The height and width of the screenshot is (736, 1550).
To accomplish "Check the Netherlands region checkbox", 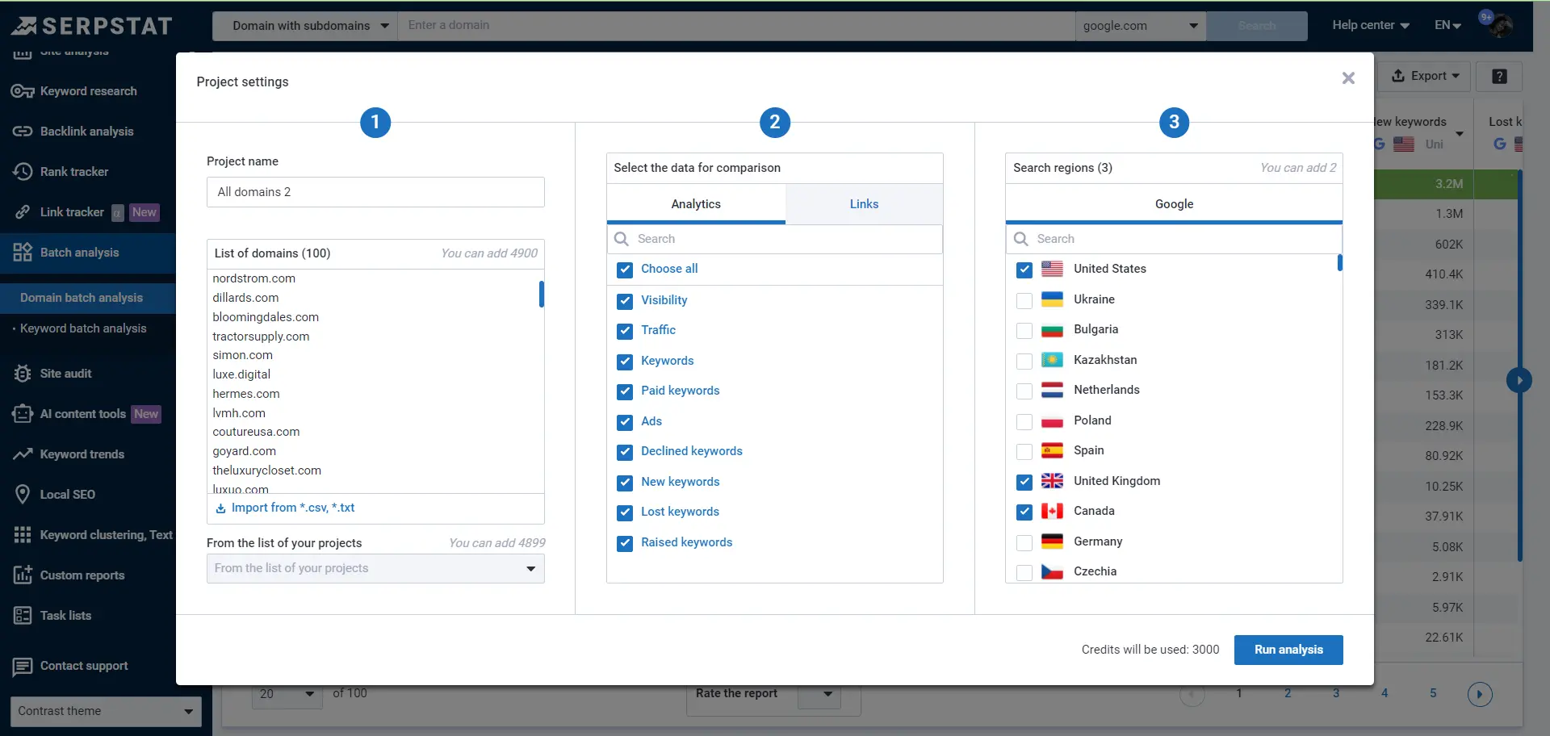I will [x=1024, y=391].
